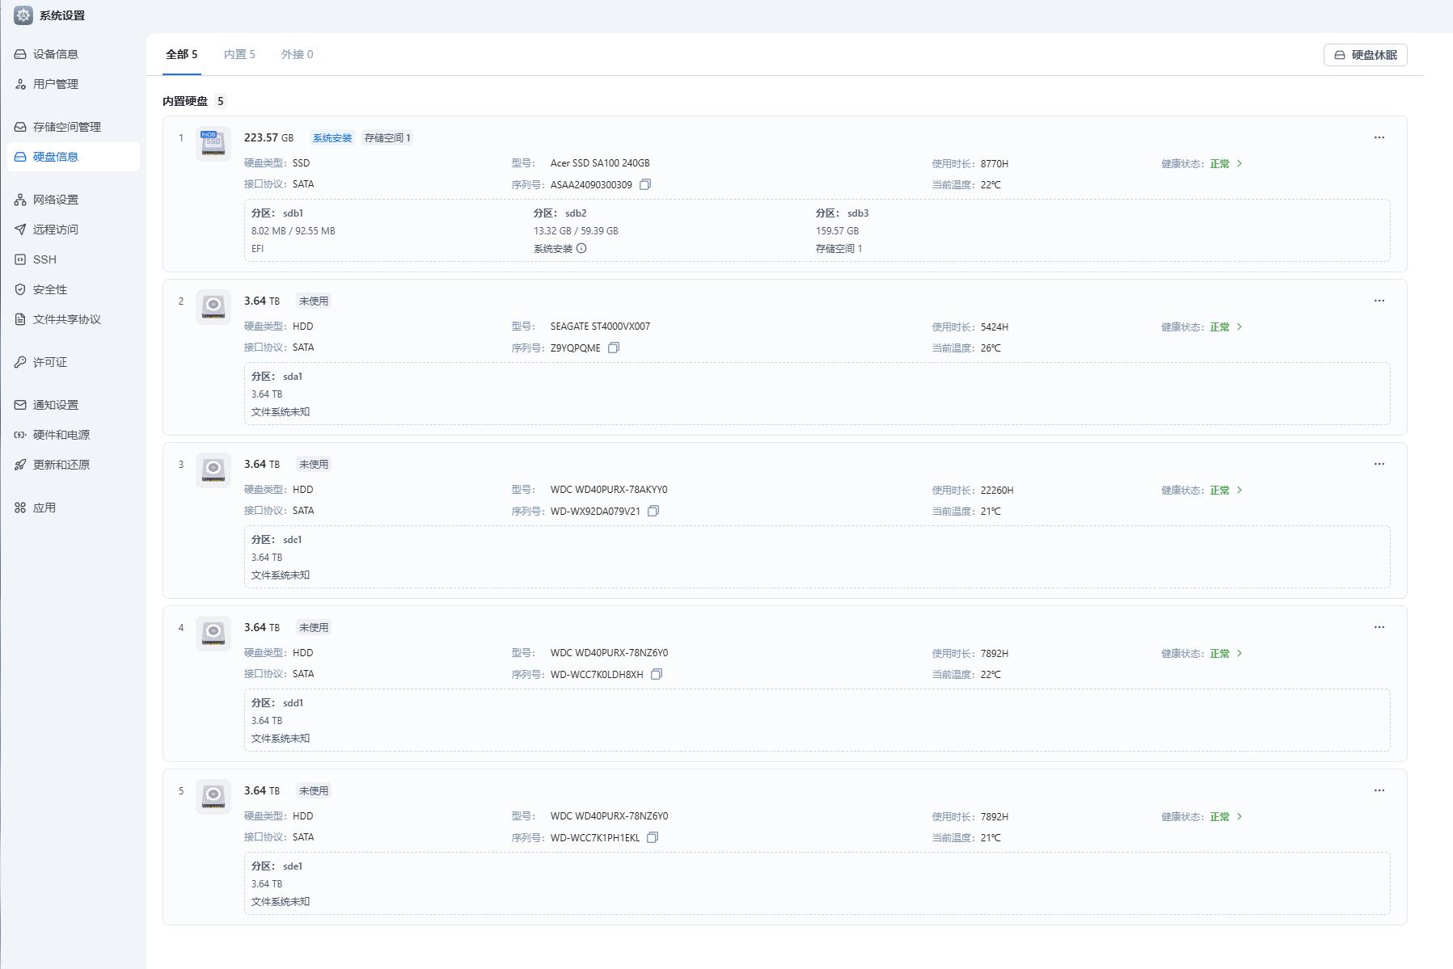
Task: Click model text Acer SSD SA100 240GB
Action: click(600, 163)
